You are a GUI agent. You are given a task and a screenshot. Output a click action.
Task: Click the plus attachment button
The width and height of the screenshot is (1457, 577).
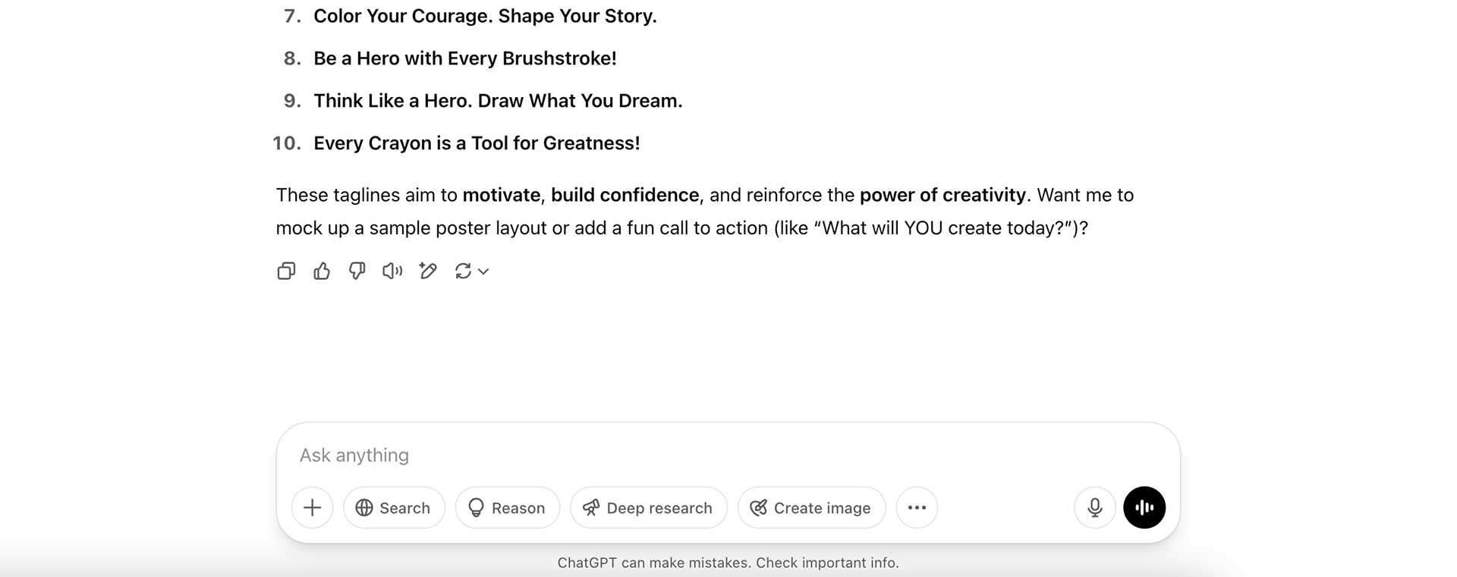[x=313, y=507]
